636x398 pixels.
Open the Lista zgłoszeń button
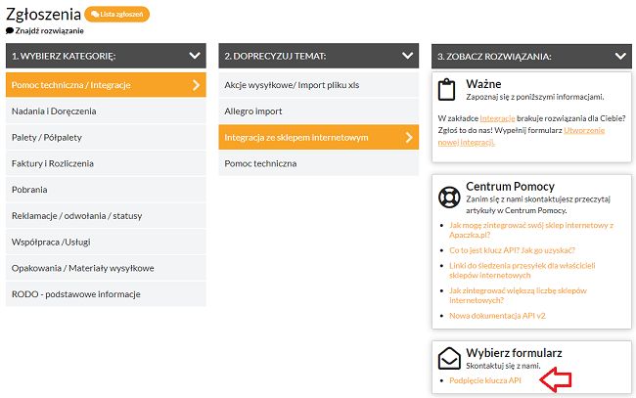pyautogui.click(x=117, y=15)
